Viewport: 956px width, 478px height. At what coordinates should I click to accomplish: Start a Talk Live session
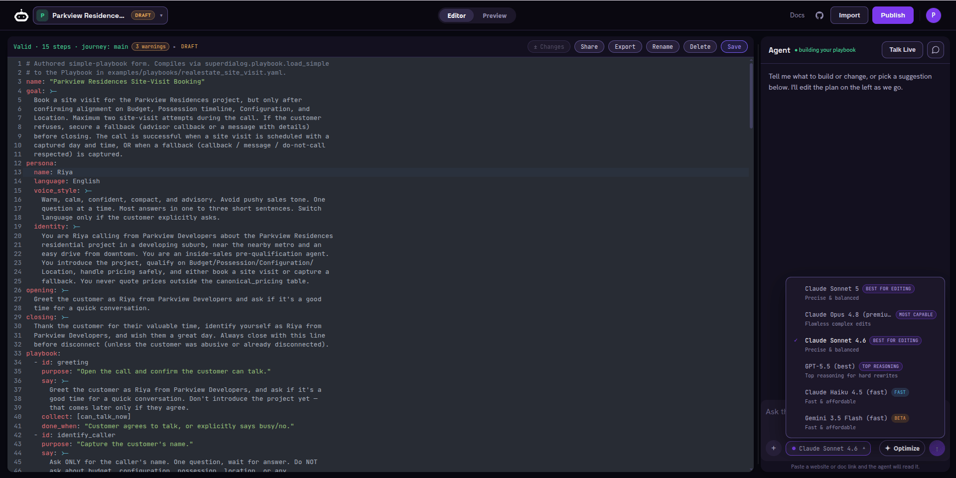(902, 50)
